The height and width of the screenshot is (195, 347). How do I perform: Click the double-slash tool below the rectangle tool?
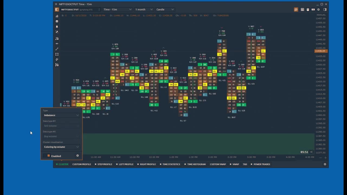click(x=57, y=60)
